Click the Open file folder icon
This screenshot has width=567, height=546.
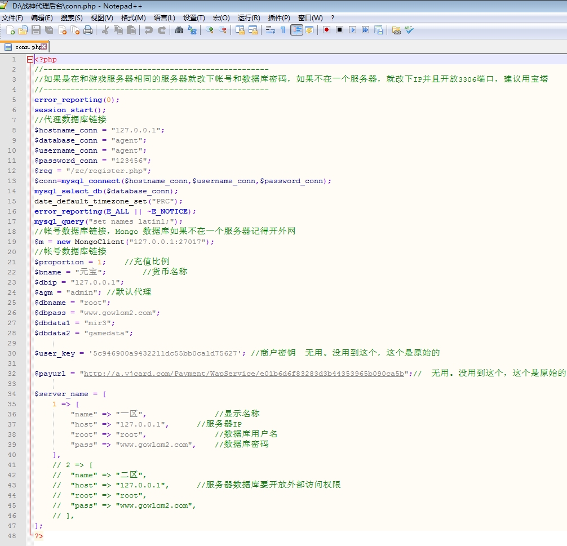point(23,30)
